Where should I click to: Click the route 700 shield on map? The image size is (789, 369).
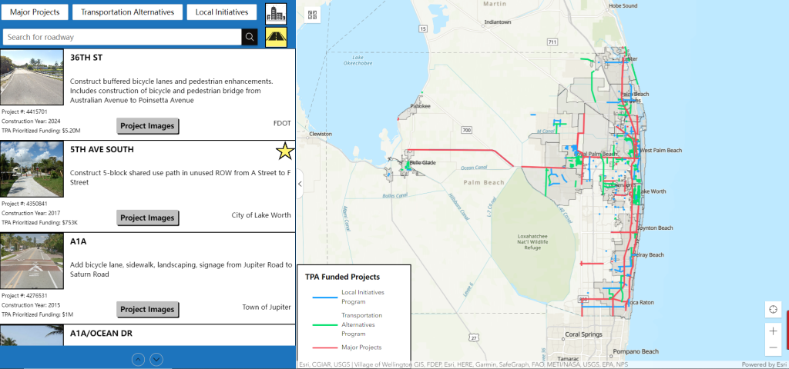tap(466, 130)
